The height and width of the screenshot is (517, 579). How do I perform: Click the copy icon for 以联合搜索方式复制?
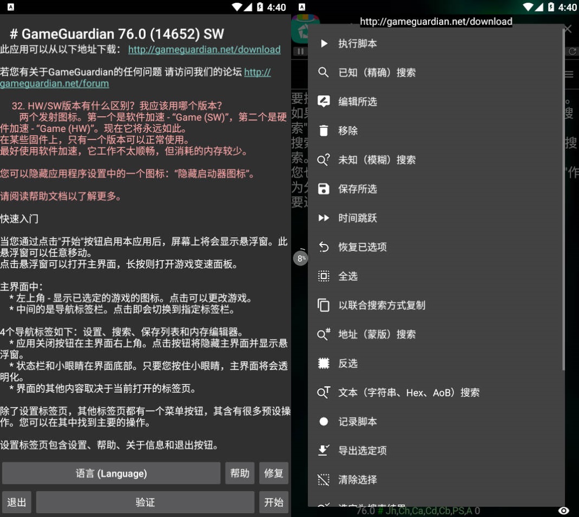tap(324, 305)
